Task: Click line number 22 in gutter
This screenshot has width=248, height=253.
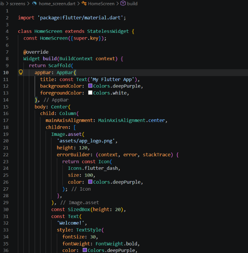Action: click(x=6, y=155)
